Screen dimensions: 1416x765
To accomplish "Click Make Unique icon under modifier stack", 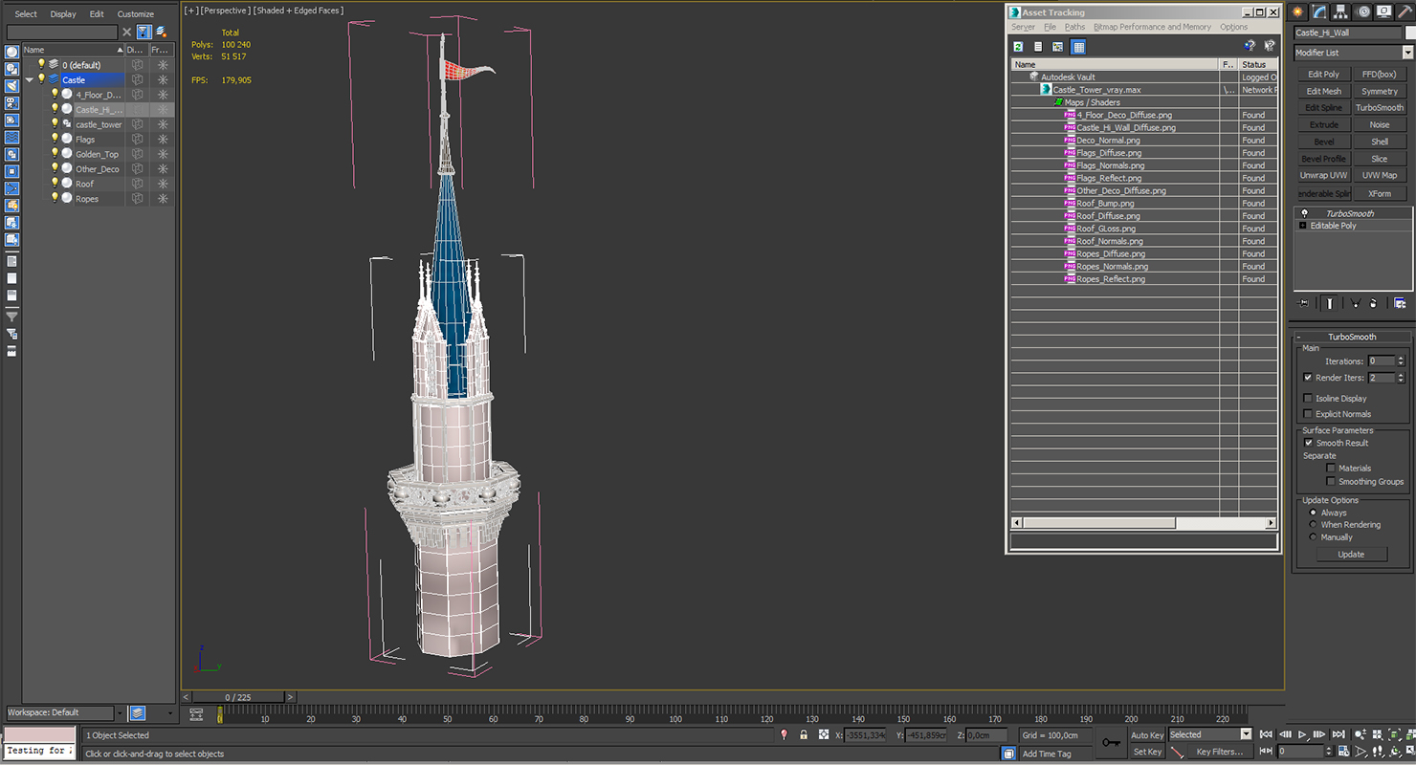I will 1355,303.
